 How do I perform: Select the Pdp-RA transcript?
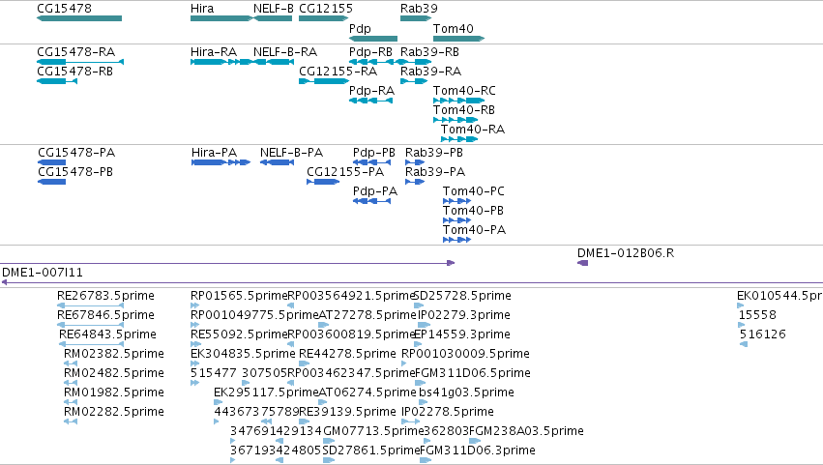371,101
